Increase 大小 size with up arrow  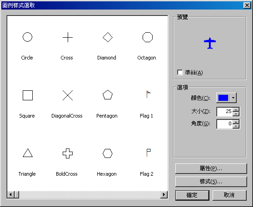tap(236, 110)
